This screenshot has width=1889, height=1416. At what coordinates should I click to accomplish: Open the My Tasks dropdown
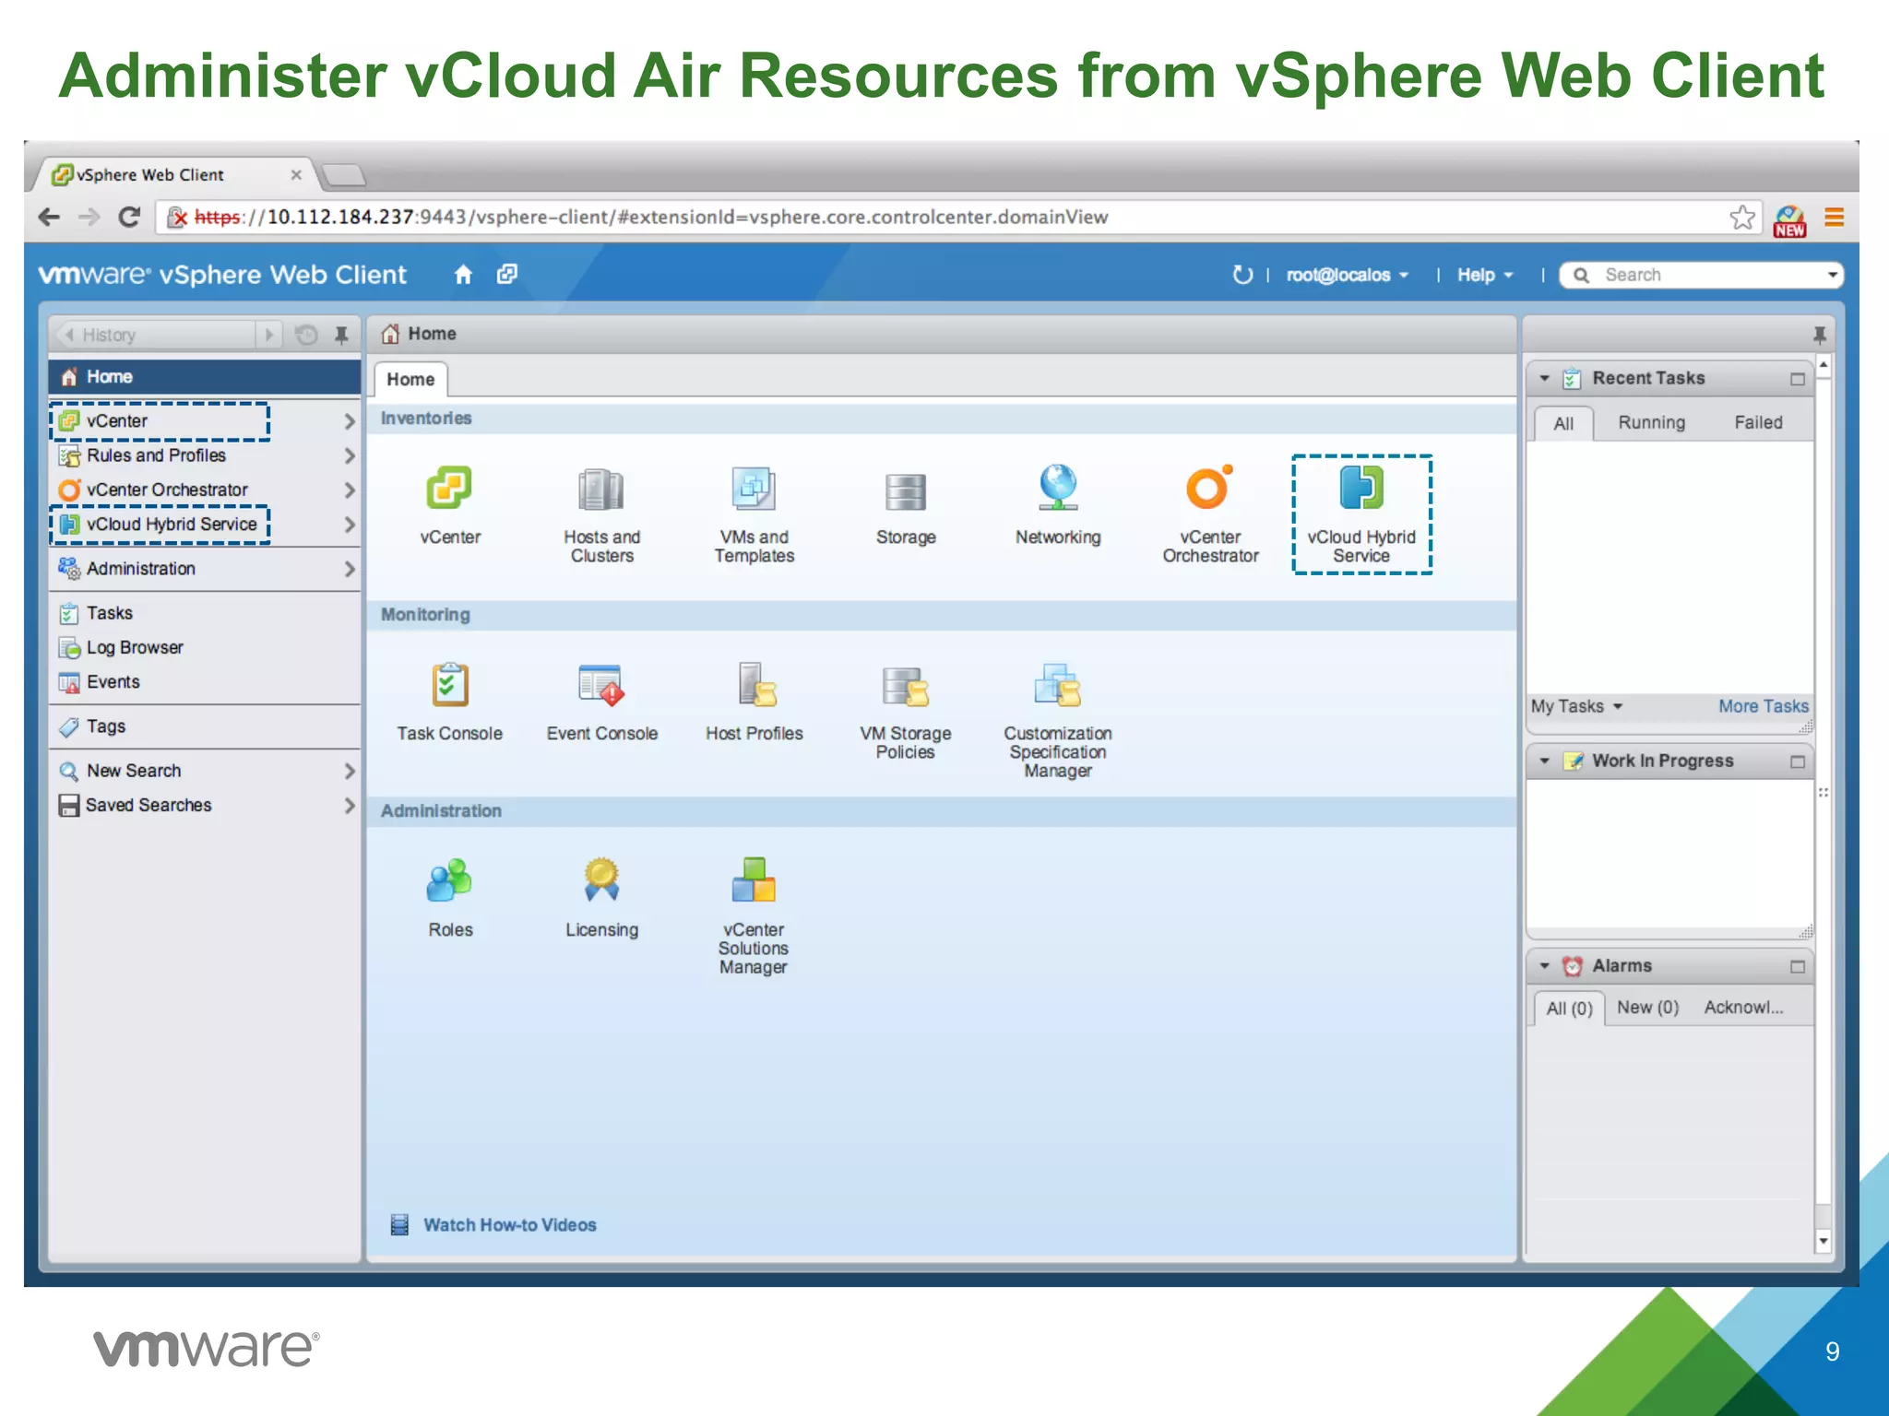(1576, 706)
